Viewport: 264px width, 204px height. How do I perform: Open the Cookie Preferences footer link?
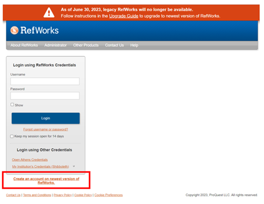pyautogui.click(x=108, y=195)
